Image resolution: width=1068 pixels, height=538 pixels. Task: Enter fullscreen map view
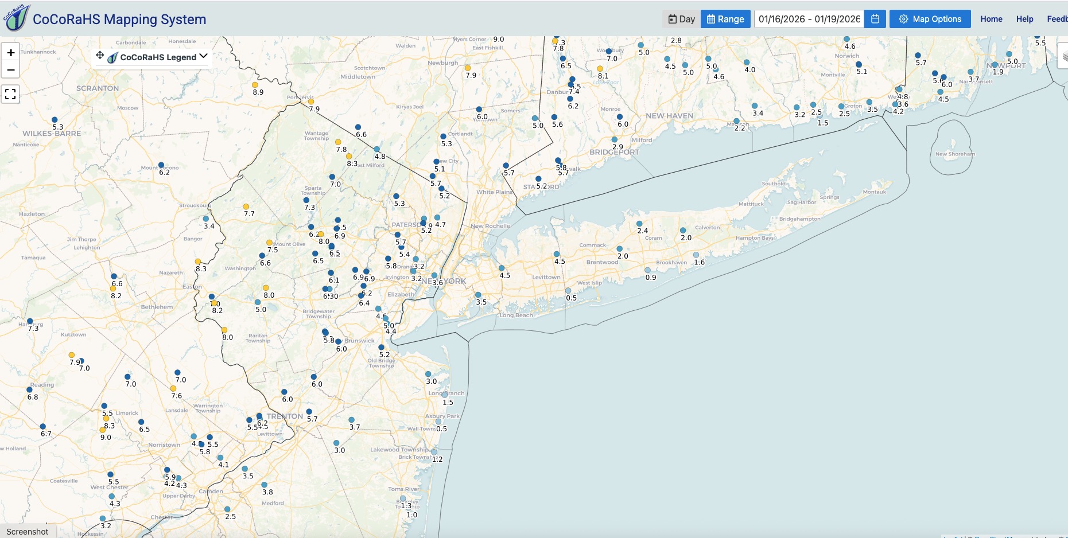coord(11,94)
